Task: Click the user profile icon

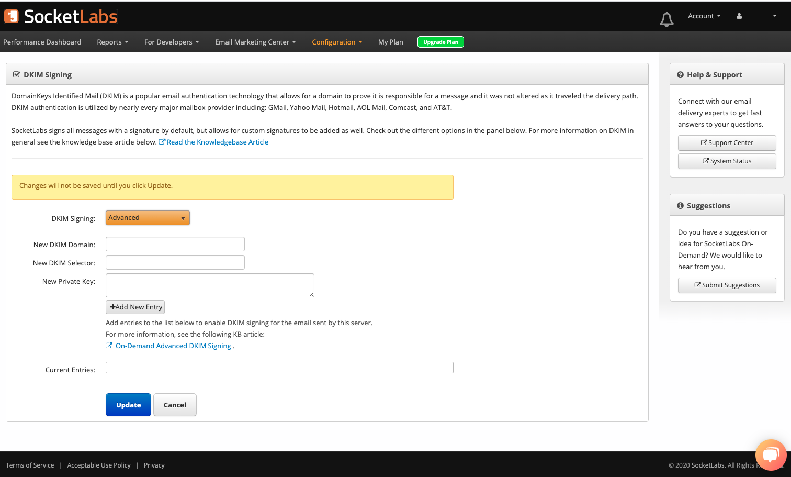Action: click(739, 16)
